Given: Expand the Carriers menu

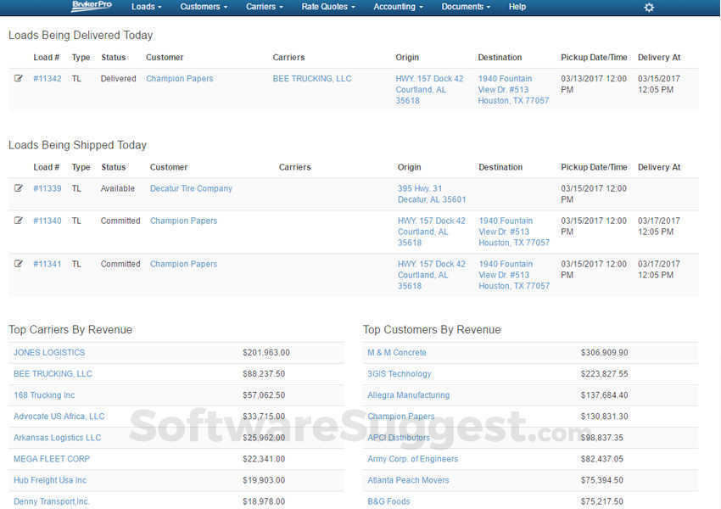Looking at the screenshot, I should pyautogui.click(x=265, y=7).
